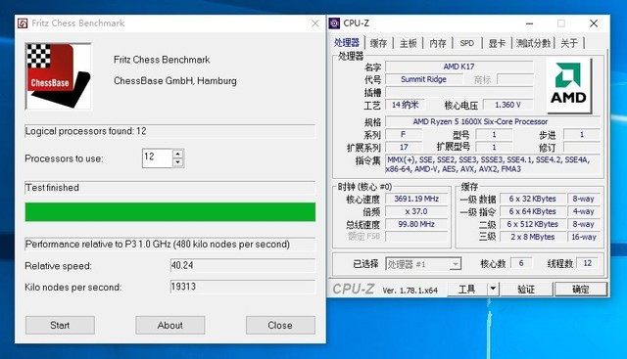Click the x 37.0 multiplier value
This screenshot has height=359, width=627.
click(x=416, y=211)
